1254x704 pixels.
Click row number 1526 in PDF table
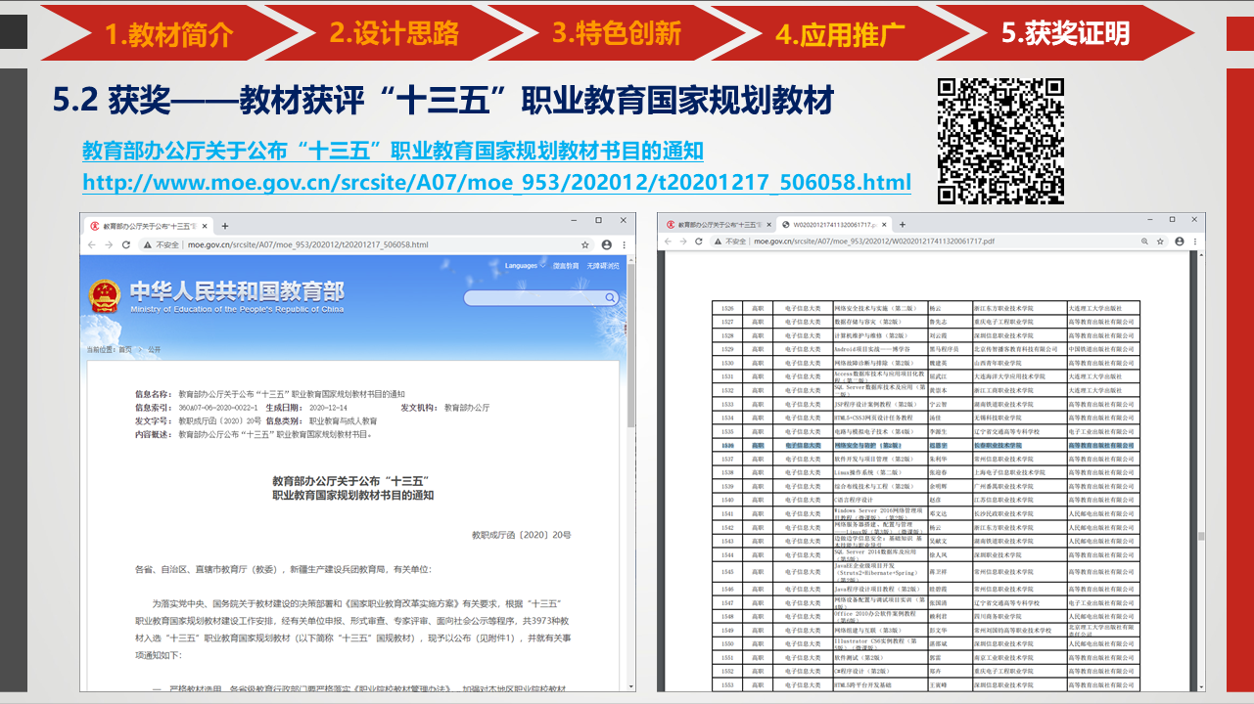tap(727, 308)
